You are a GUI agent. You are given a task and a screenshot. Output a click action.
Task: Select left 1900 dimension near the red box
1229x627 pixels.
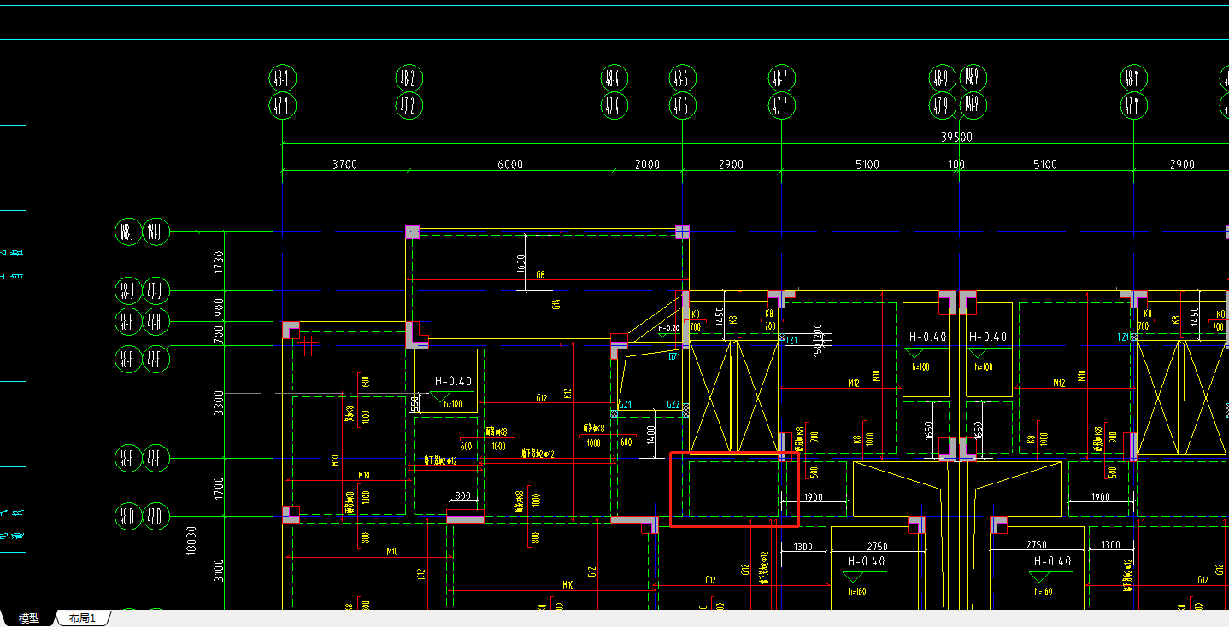tap(813, 496)
